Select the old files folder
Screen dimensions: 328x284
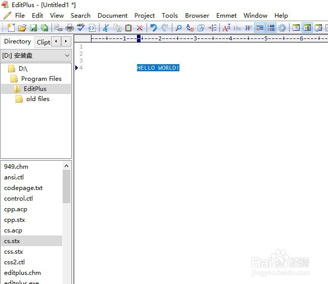coord(38,99)
